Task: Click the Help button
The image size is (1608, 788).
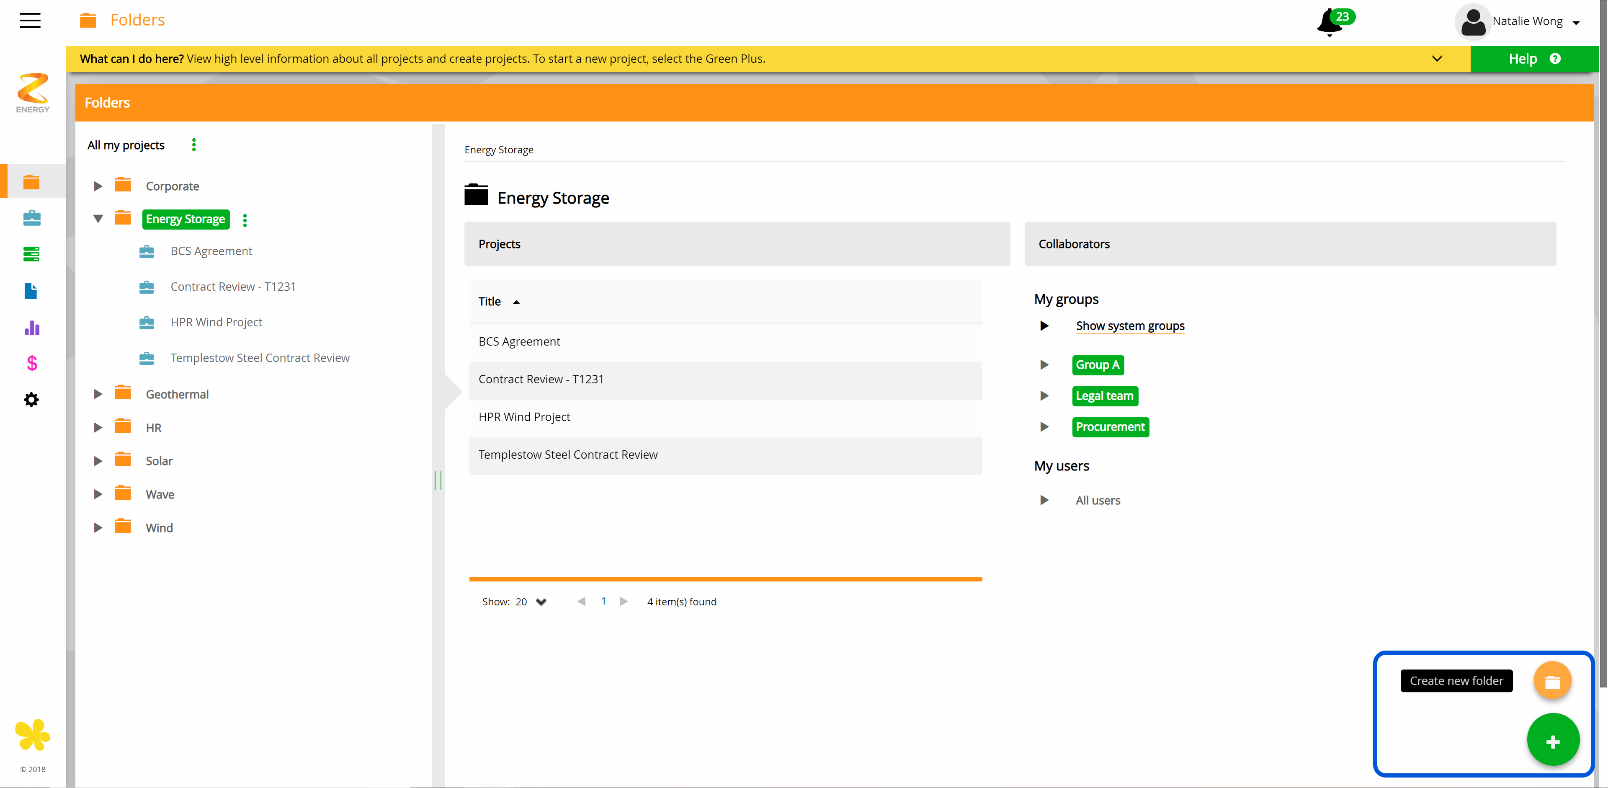Action: click(1534, 59)
